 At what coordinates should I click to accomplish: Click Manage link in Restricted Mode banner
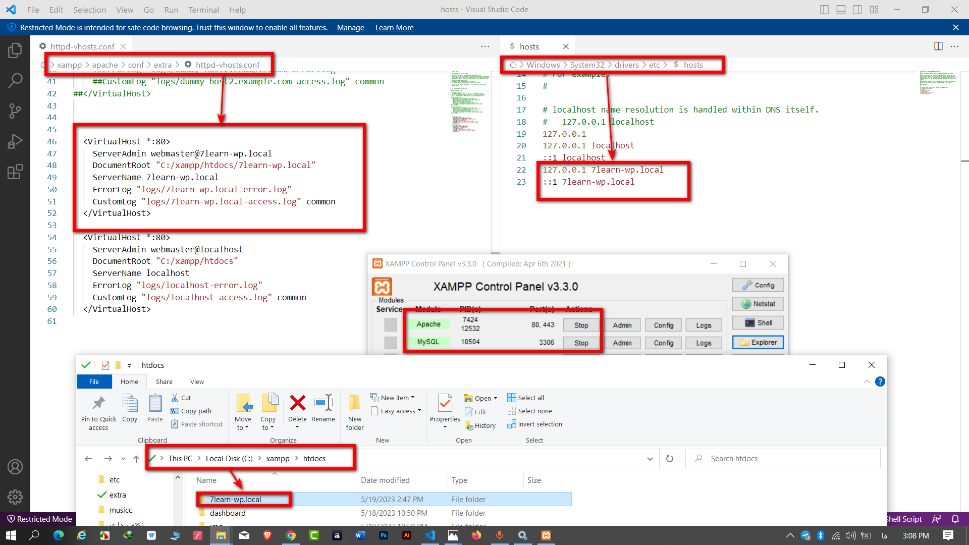350,28
